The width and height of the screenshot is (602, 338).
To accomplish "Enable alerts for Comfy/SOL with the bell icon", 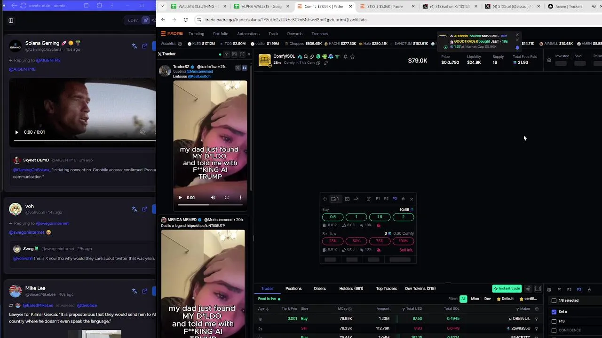I will pos(345,56).
